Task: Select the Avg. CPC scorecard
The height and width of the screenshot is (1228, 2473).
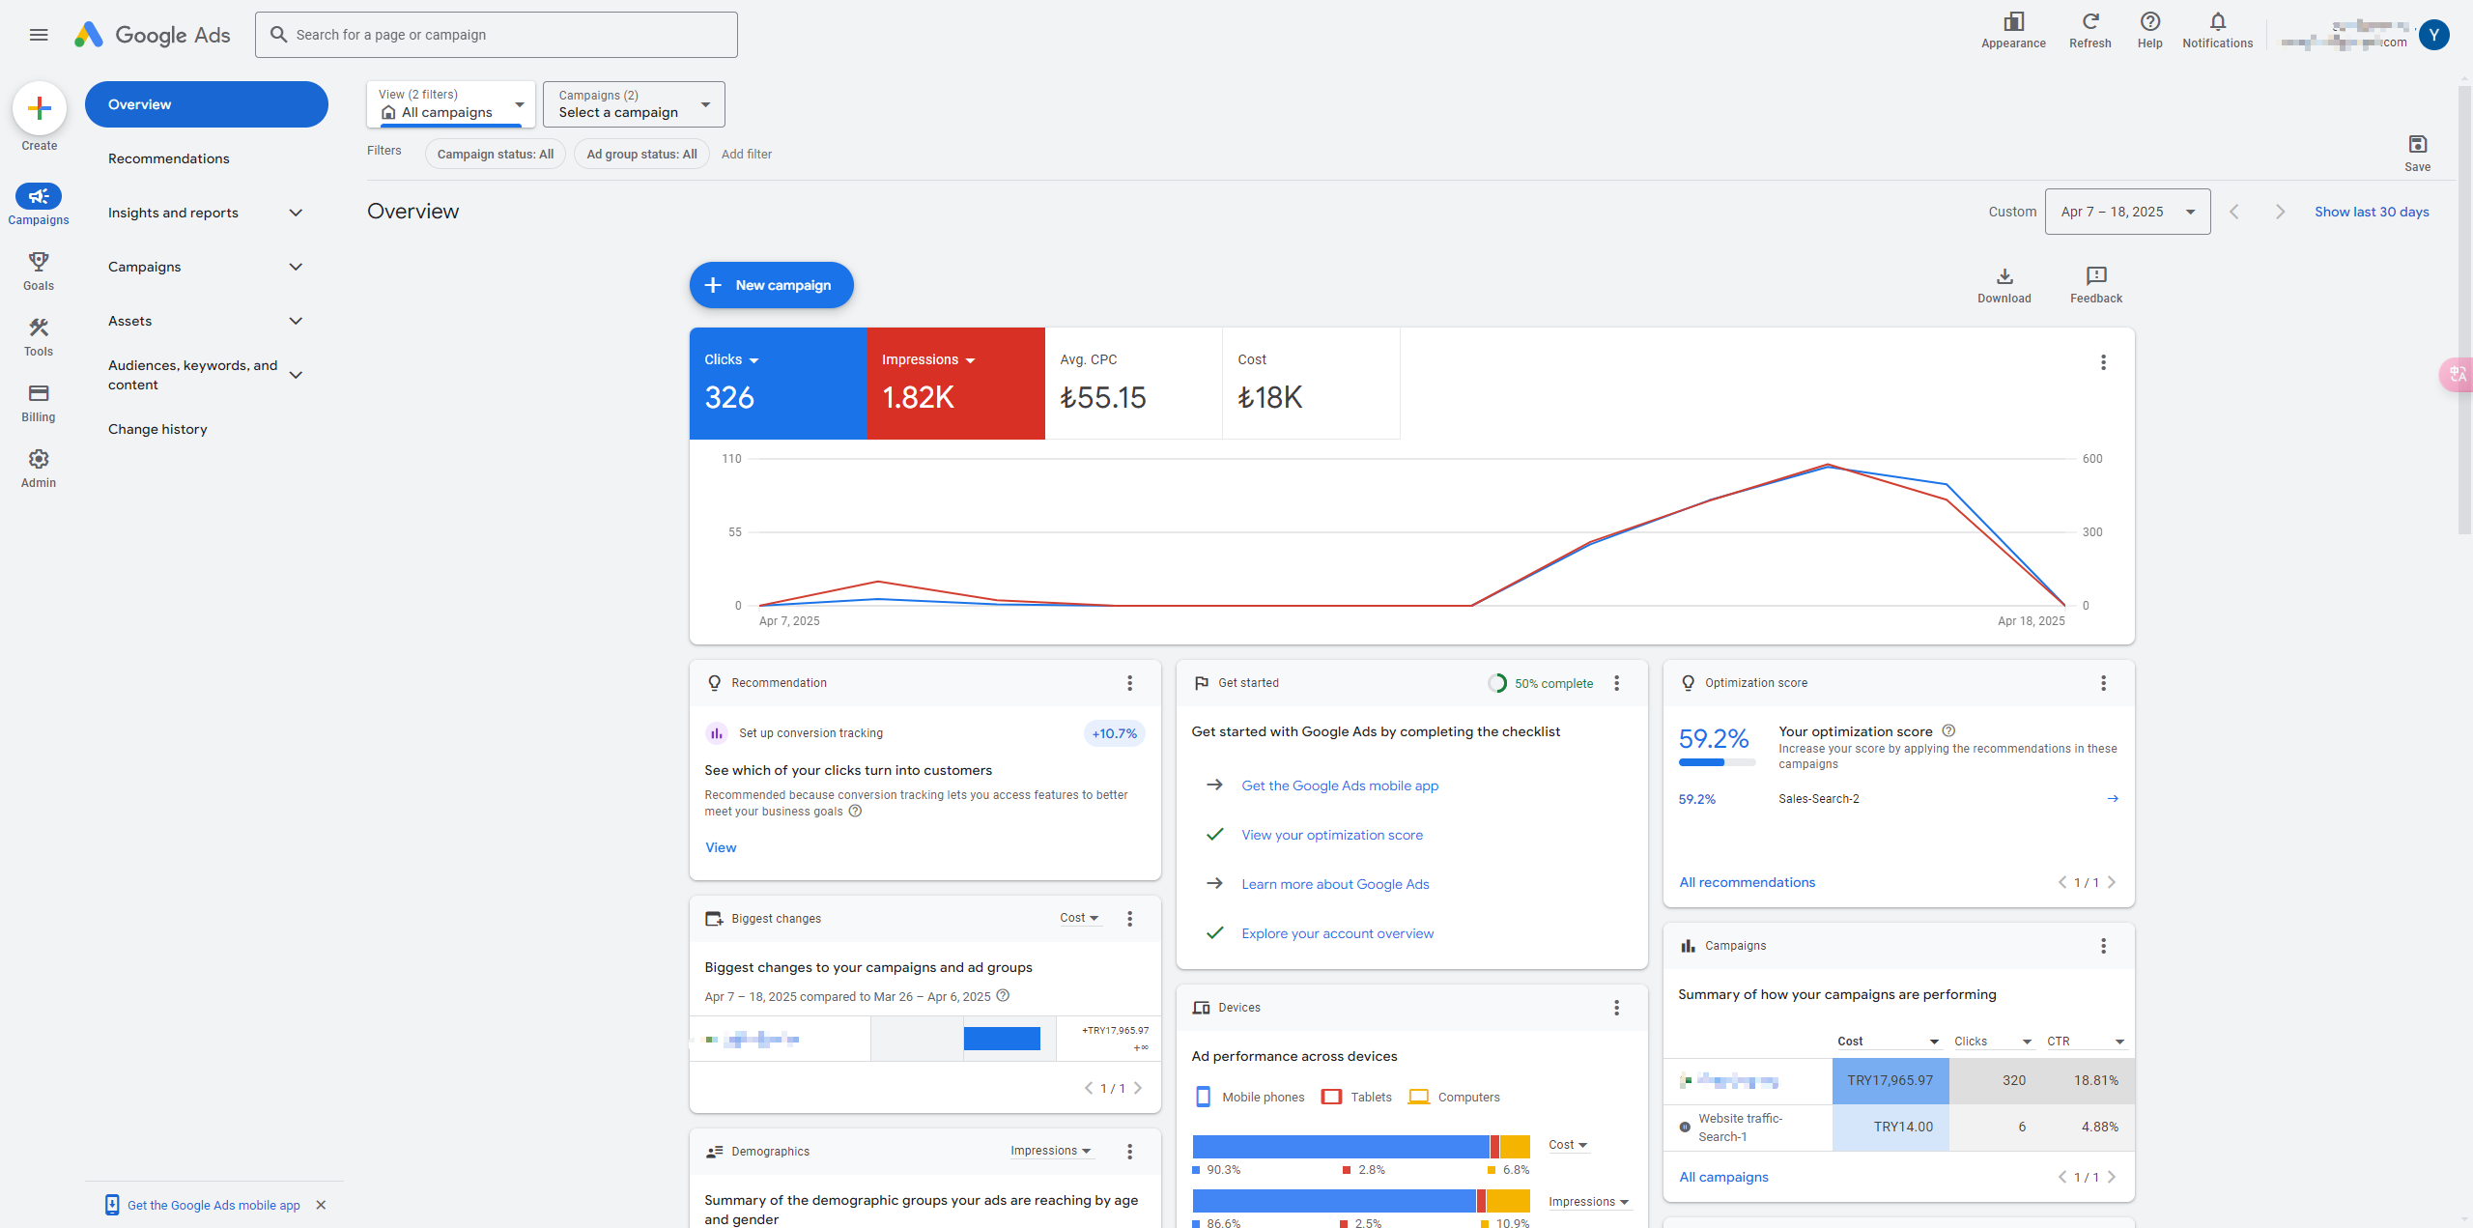Action: (x=1133, y=384)
